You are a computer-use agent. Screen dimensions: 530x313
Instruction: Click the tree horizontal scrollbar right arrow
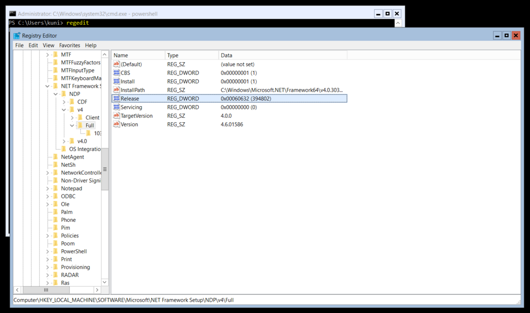pyautogui.click(x=97, y=290)
